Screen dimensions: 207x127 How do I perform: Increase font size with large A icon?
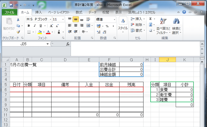point(51,26)
